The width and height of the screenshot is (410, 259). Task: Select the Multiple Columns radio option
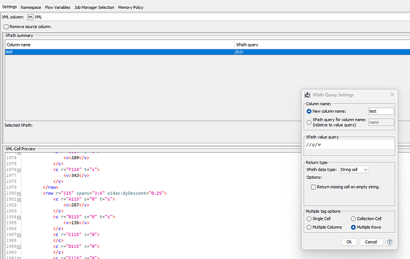pos(308,228)
